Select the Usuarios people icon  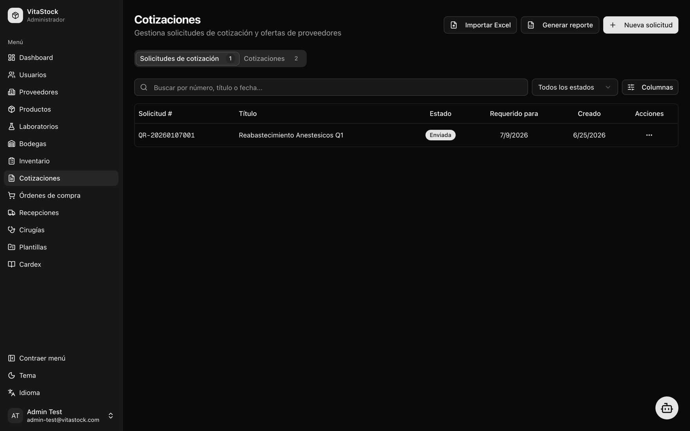[x=11, y=75]
